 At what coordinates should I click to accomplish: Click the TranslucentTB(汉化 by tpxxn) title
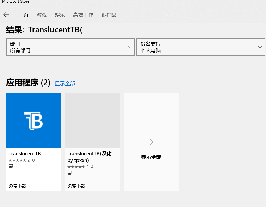pyautogui.click(x=89, y=157)
